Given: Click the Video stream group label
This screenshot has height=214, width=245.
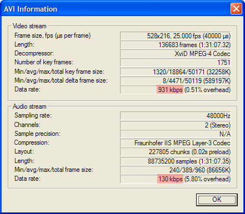Looking at the screenshot, I should coord(29,26).
